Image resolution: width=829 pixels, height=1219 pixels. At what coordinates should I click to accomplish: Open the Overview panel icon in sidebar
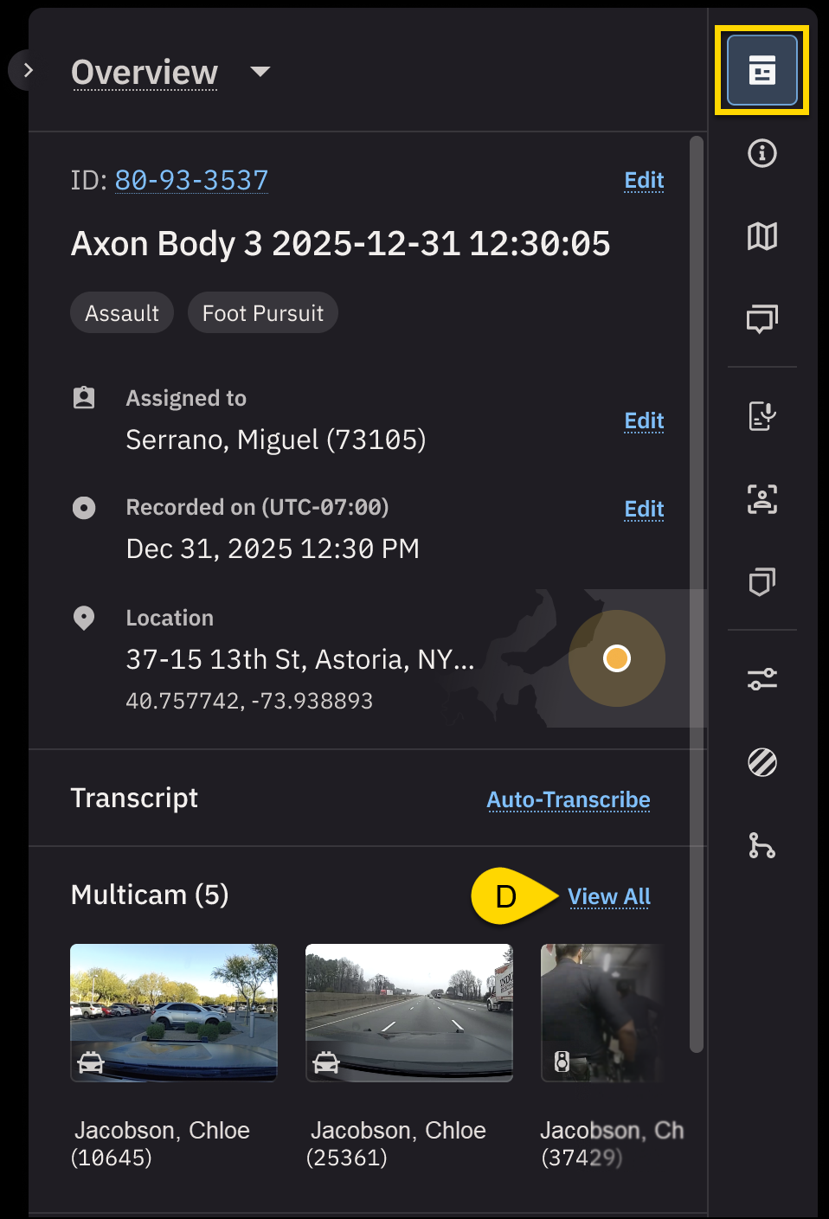coord(762,70)
